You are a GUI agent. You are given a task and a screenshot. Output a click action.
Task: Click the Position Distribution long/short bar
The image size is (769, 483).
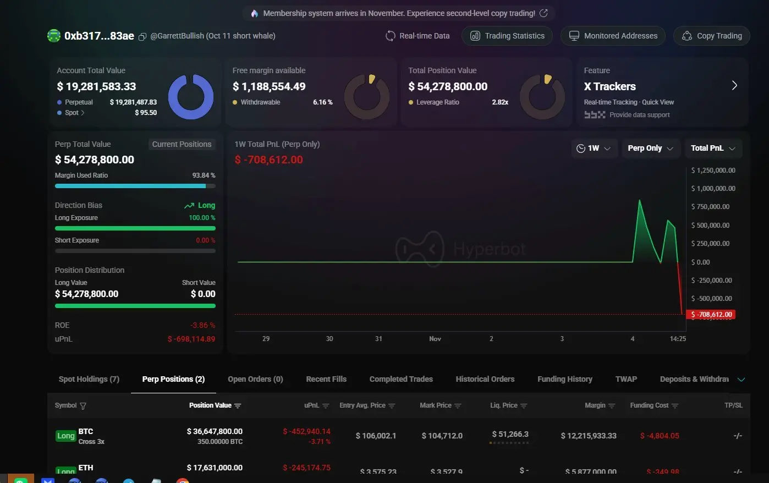point(135,306)
